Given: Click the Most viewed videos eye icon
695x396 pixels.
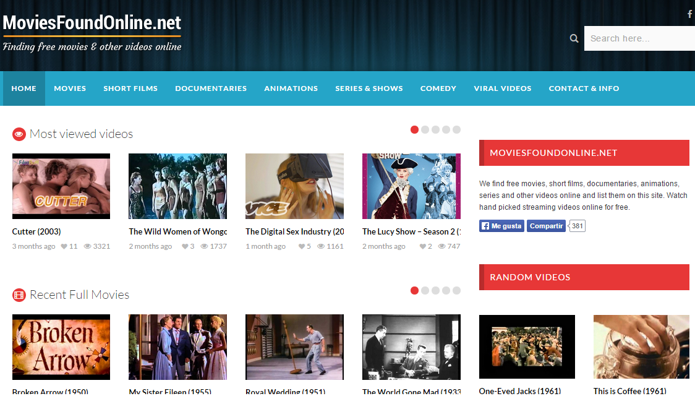Looking at the screenshot, I should coord(19,134).
